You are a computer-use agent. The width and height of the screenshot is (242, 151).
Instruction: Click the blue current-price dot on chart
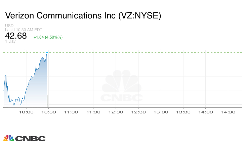point(47,52)
